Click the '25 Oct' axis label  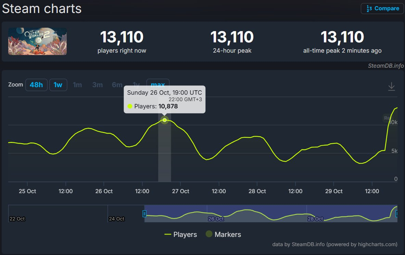click(x=27, y=191)
